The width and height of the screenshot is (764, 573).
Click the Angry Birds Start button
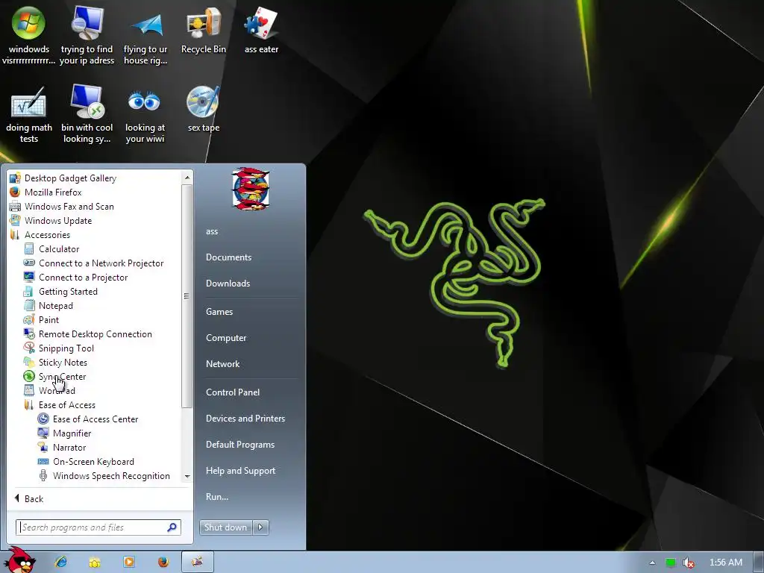[19, 560]
